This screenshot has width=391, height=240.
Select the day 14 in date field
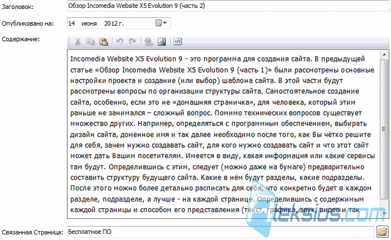pyautogui.click(x=71, y=23)
